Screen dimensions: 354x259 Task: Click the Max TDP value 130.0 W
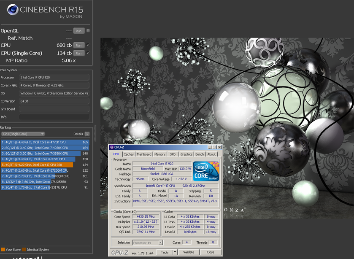(x=185, y=169)
